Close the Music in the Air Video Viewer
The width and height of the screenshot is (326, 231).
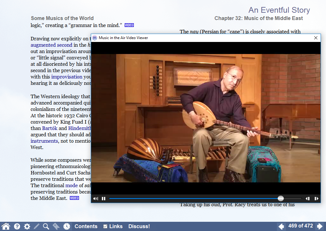pyautogui.click(x=315, y=38)
